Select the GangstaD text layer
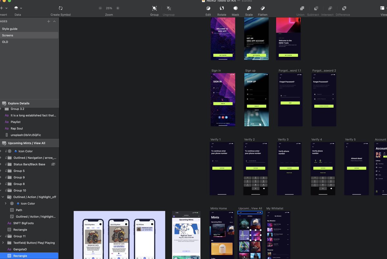 pyautogui.click(x=20, y=249)
